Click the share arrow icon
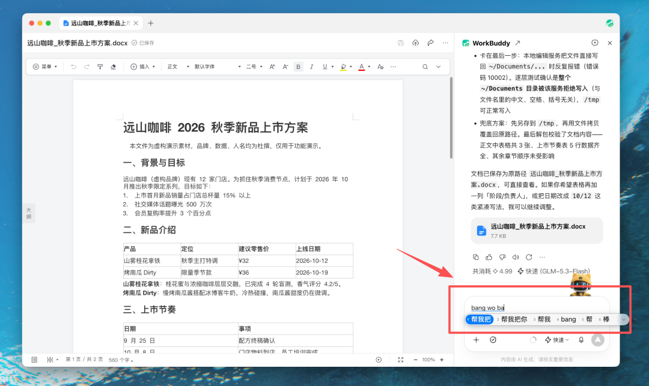Screen dimensions: 649x386 click(430, 43)
